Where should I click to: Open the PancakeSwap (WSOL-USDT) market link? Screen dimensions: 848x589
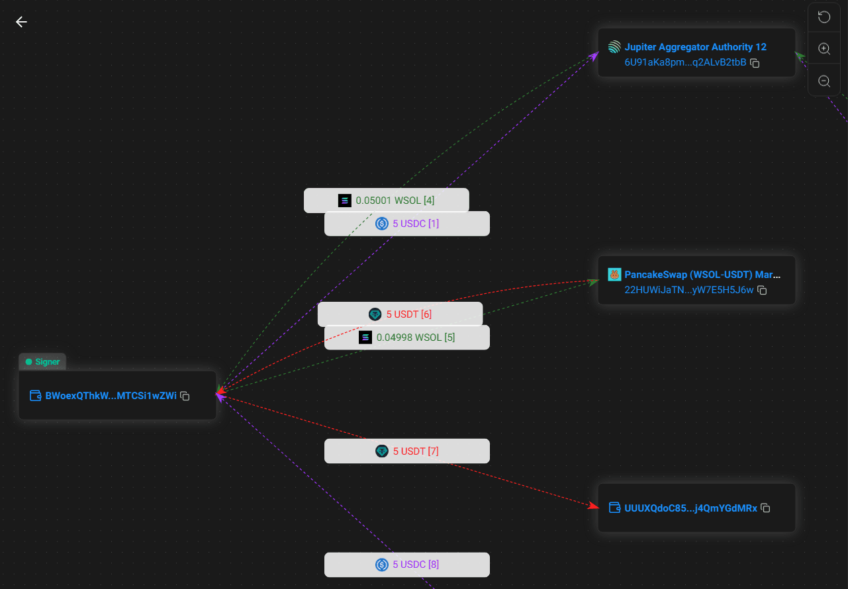pos(702,274)
